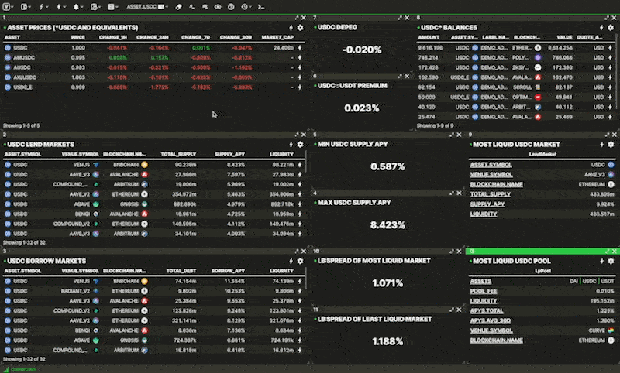620x373 pixels.
Task: Click lightning icon on RADIANT_V2 borrow row
Action: coord(300,291)
